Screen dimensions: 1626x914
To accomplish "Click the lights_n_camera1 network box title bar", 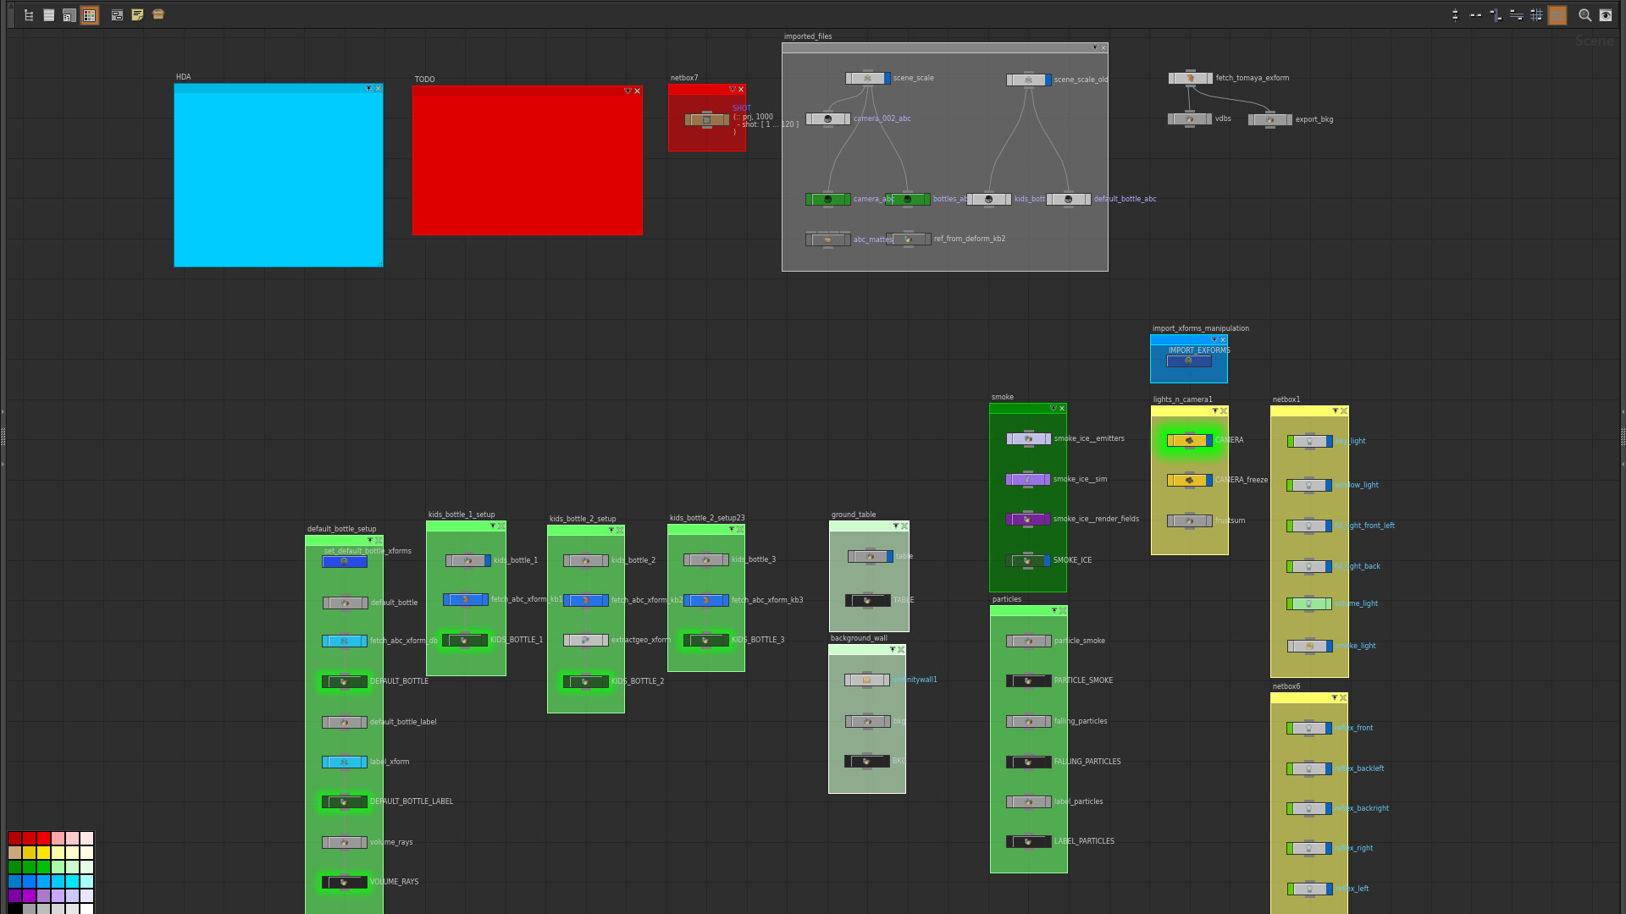I will point(1181,411).
